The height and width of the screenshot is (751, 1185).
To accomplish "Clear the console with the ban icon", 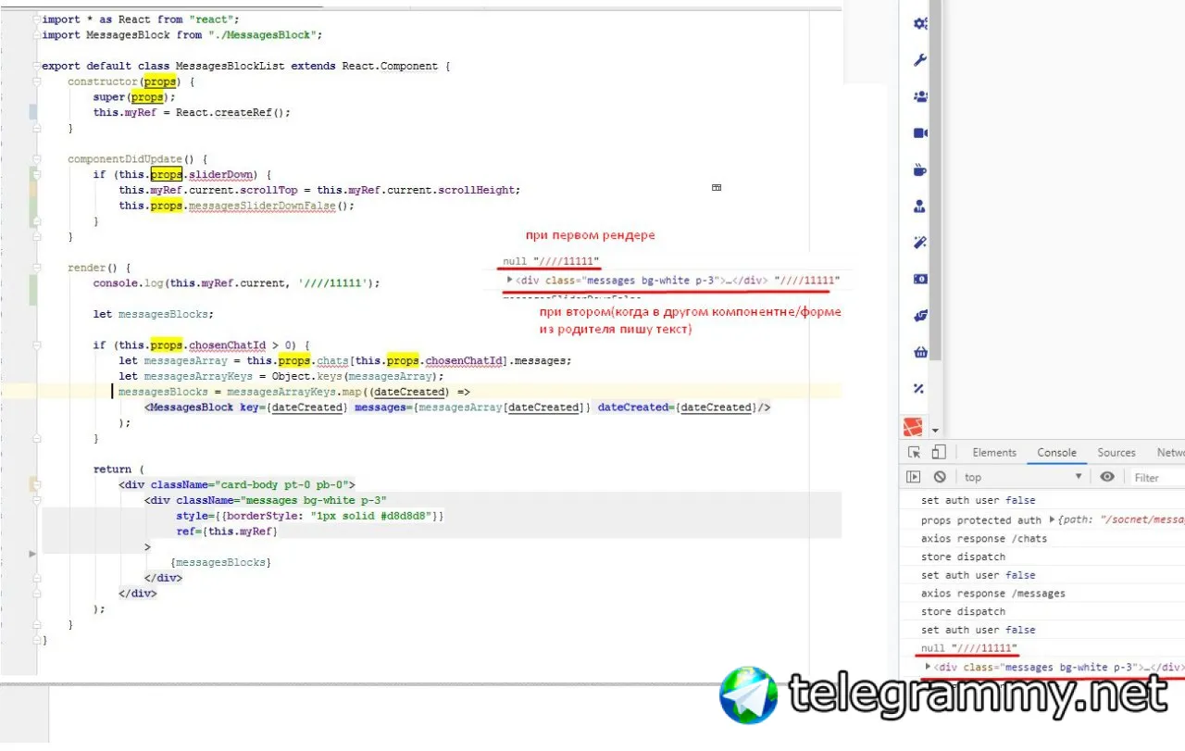I will coord(940,477).
